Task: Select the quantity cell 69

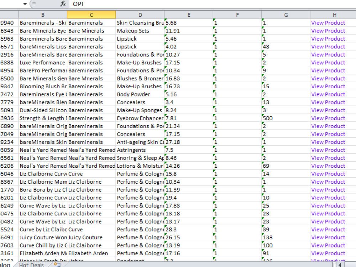Action: 286,166
